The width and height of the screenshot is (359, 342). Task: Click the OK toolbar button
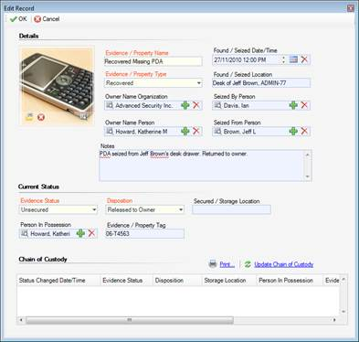pos(18,19)
